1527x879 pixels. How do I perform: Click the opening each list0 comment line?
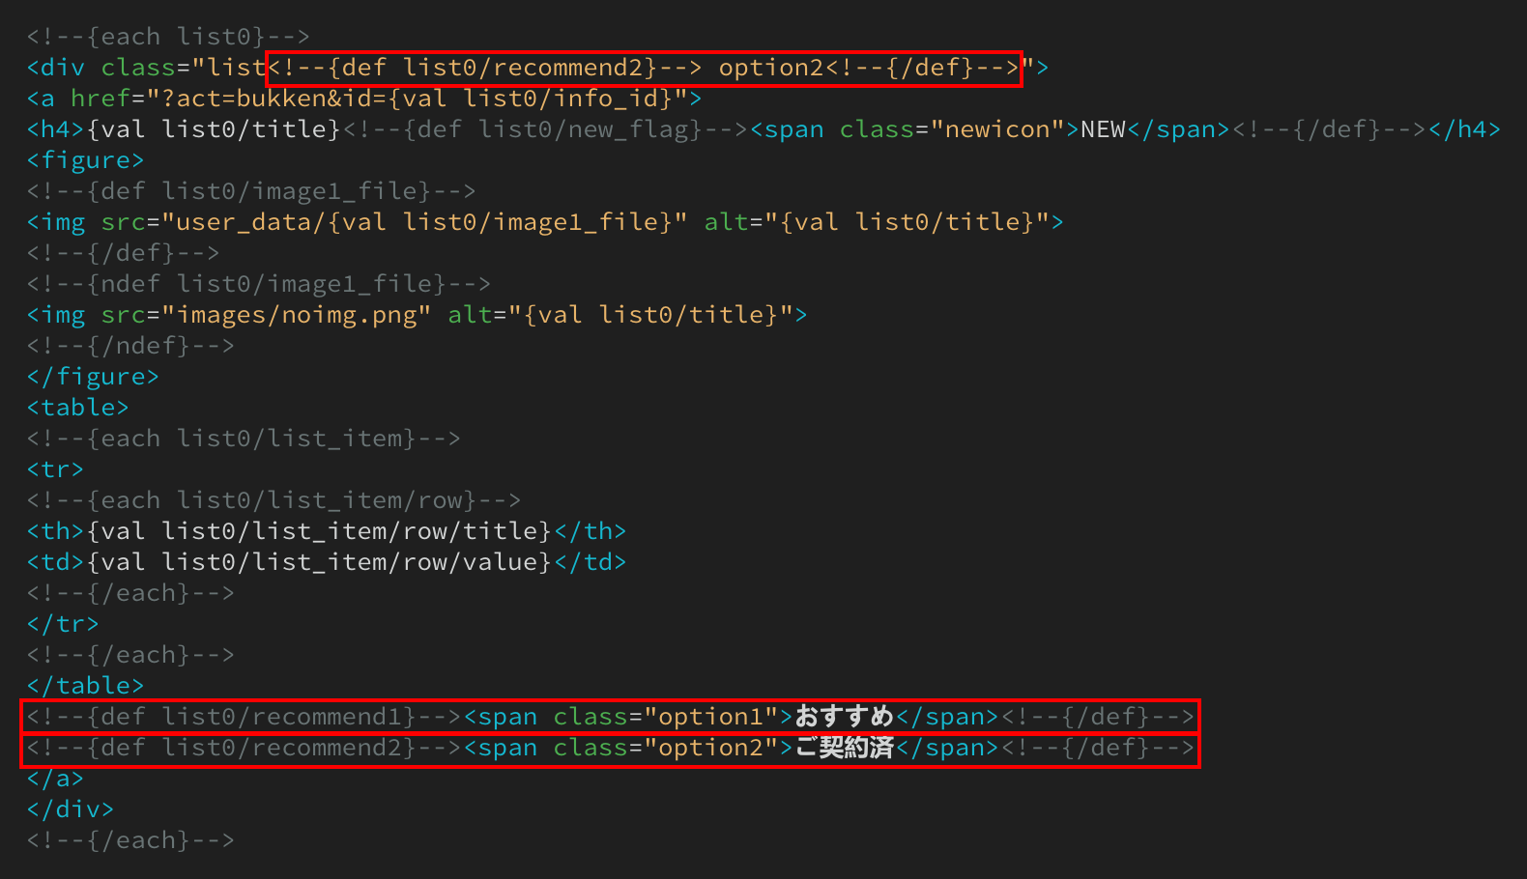click(x=168, y=37)
